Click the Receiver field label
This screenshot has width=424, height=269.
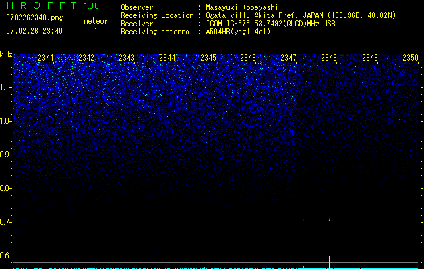[137, 24]
